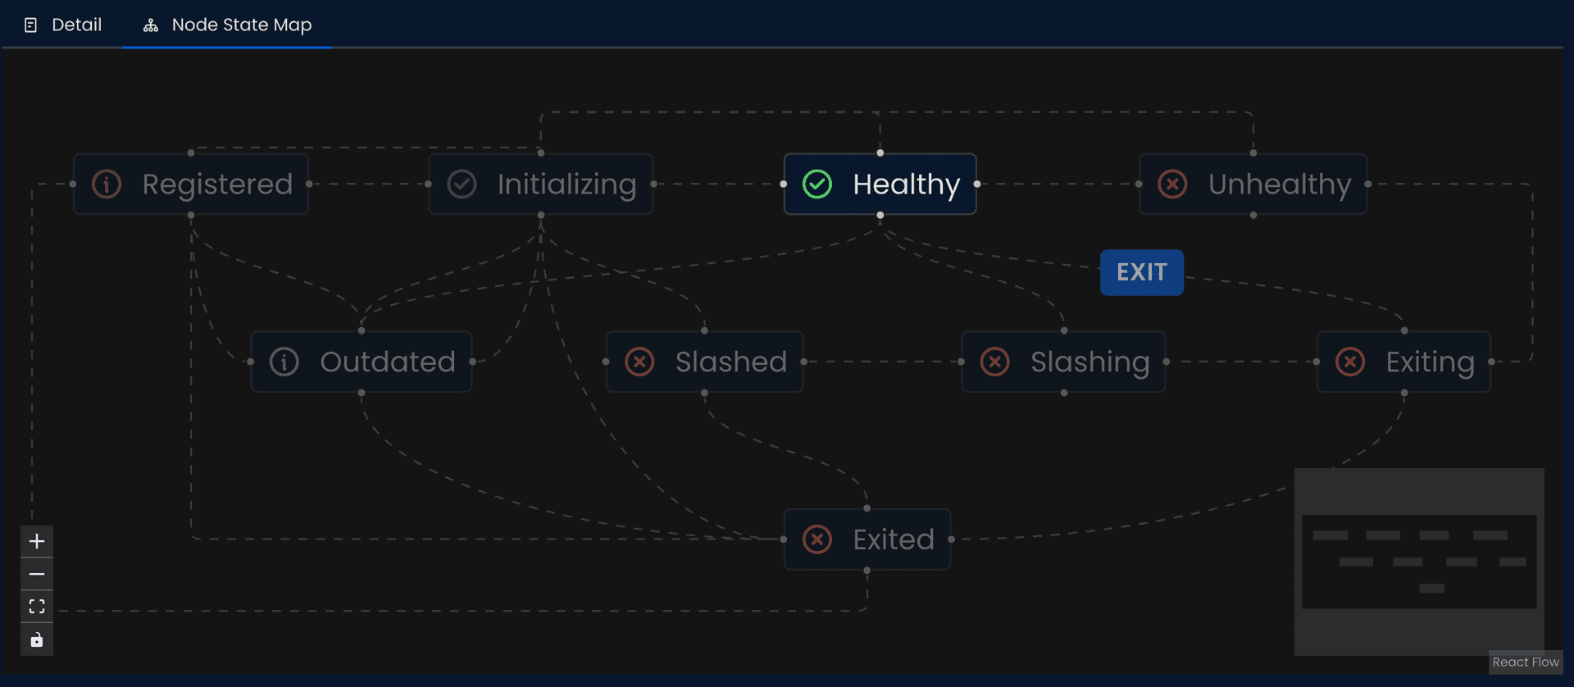1574x687 pixels.
Task: Click the check icon on the Initializing node
Action: pos(462,184)
